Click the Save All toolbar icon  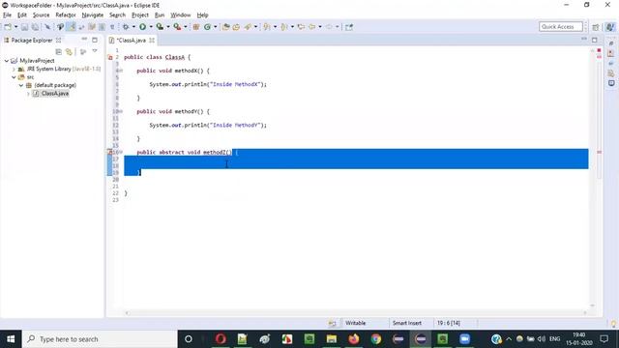click(35, 27)
